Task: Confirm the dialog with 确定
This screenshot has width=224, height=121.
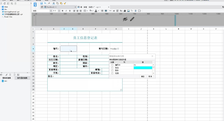Action: [143, 77]
